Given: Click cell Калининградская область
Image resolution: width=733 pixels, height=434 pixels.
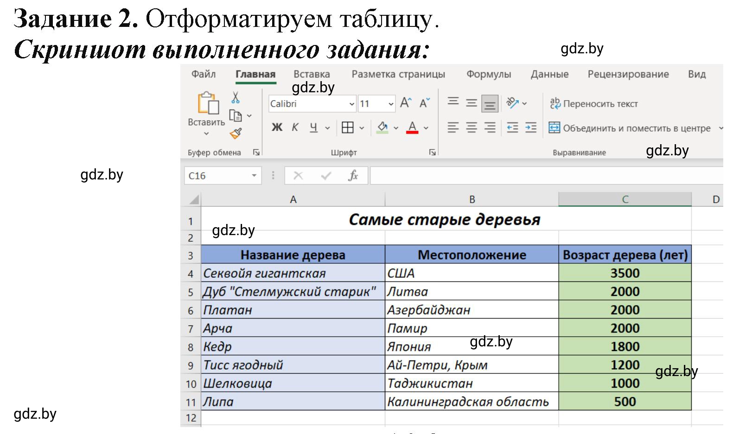Looking at the screenshot, I should [x=472, y=402].
